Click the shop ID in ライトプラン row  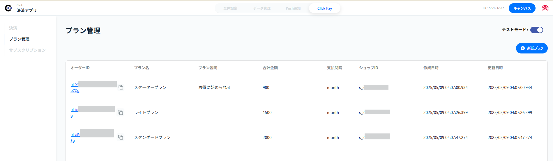click(x=374, y=112)
